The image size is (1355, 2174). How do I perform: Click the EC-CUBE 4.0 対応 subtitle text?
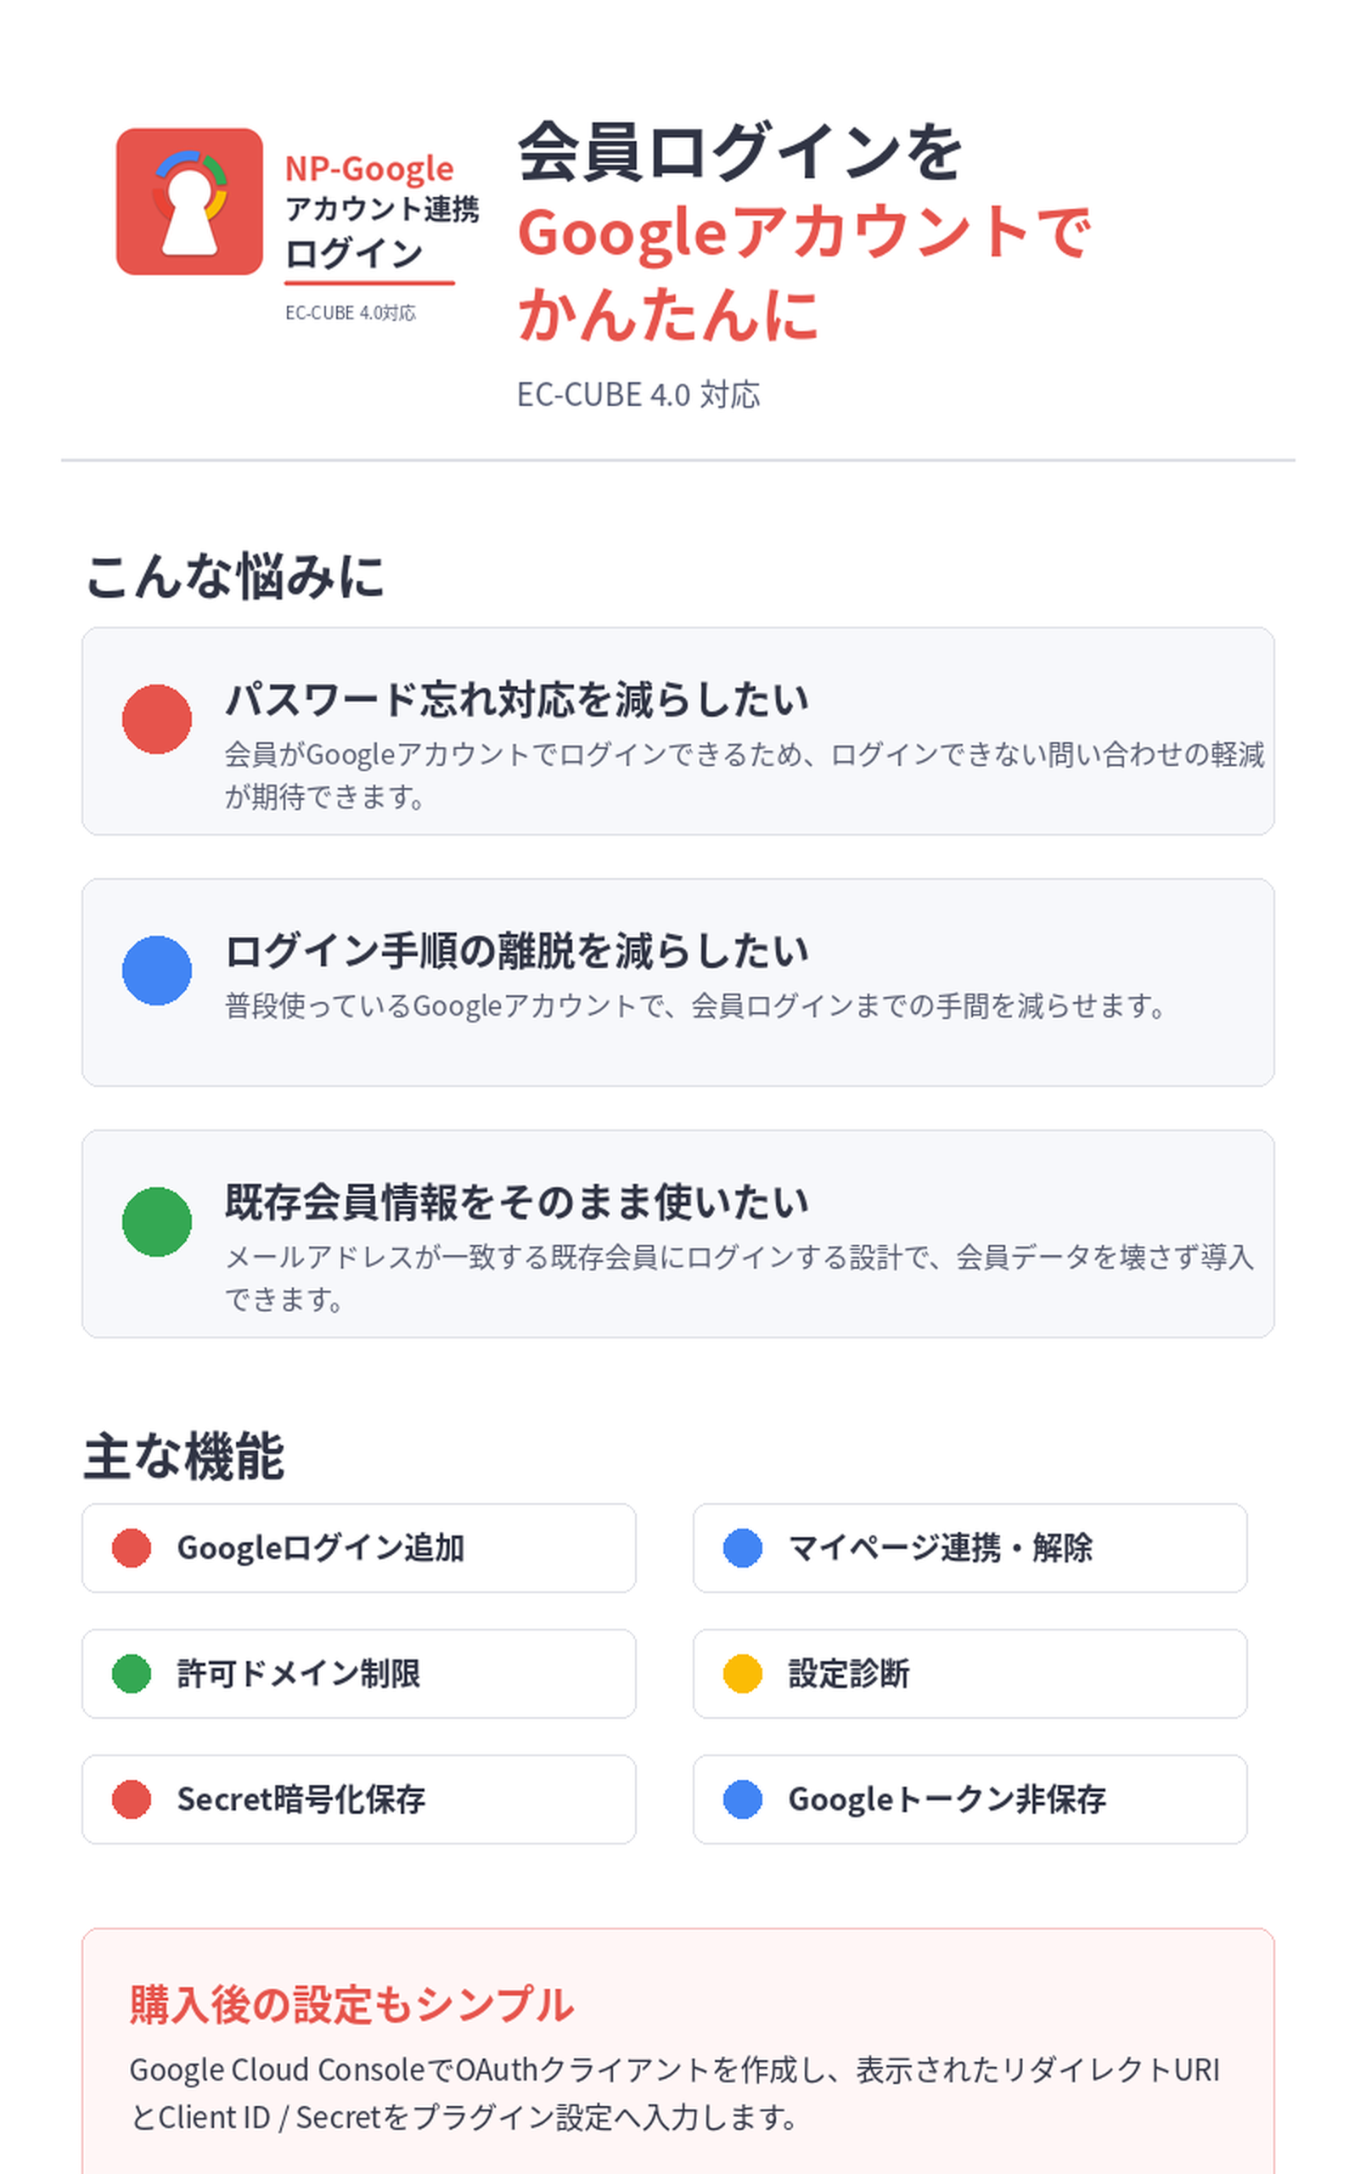(x=639, y=395)
